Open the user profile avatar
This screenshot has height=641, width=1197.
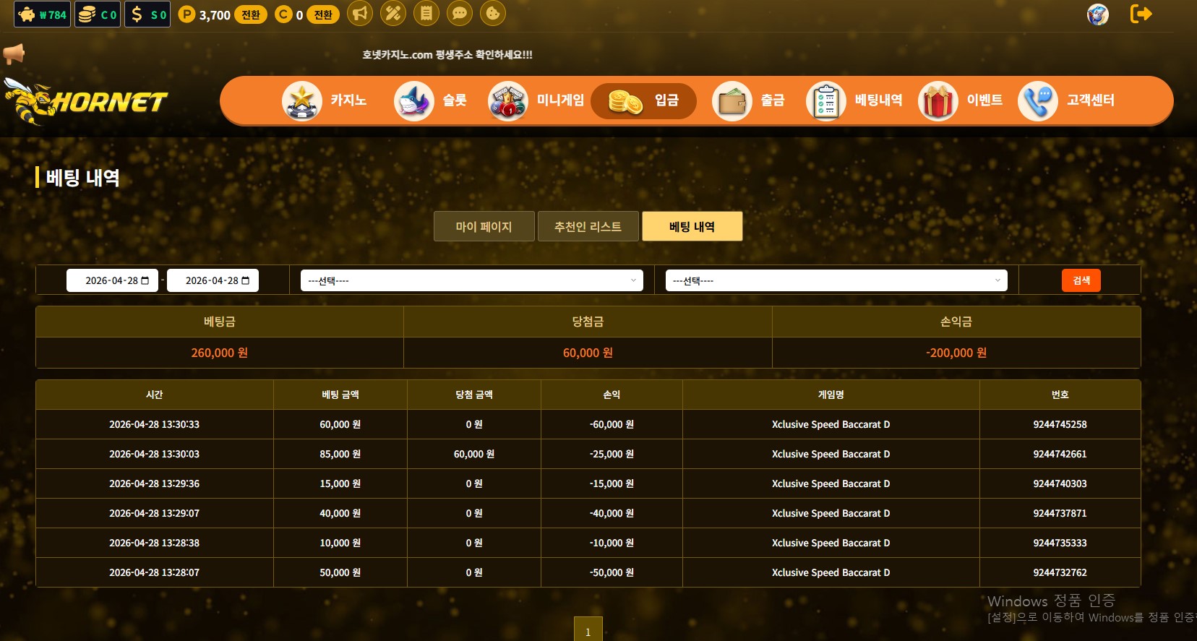tap(1097, 14)
